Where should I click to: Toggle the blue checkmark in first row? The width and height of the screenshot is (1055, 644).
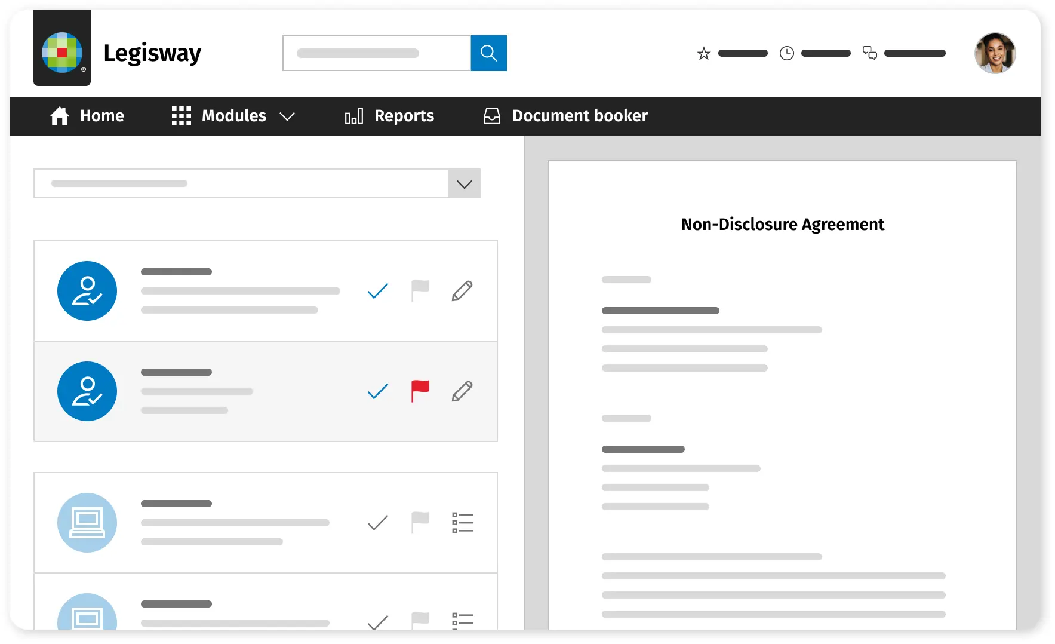point(377,291)
